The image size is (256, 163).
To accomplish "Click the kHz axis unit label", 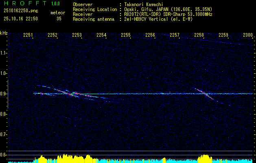I will (4, 33).
